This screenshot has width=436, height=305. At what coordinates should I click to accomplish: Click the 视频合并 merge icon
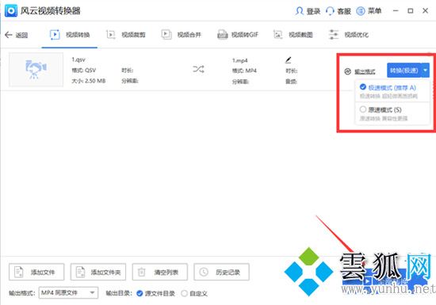pos(166,35)
